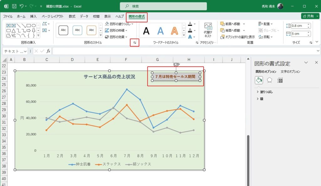The height and width of the screenshot is (186, 321).
Task: Select the Fill & Line paint bucket icon
Action: tap(259, 80)
